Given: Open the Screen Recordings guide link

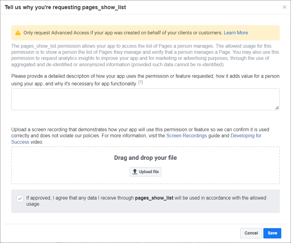Looking at the screenshot, I should tap(187, 136).
